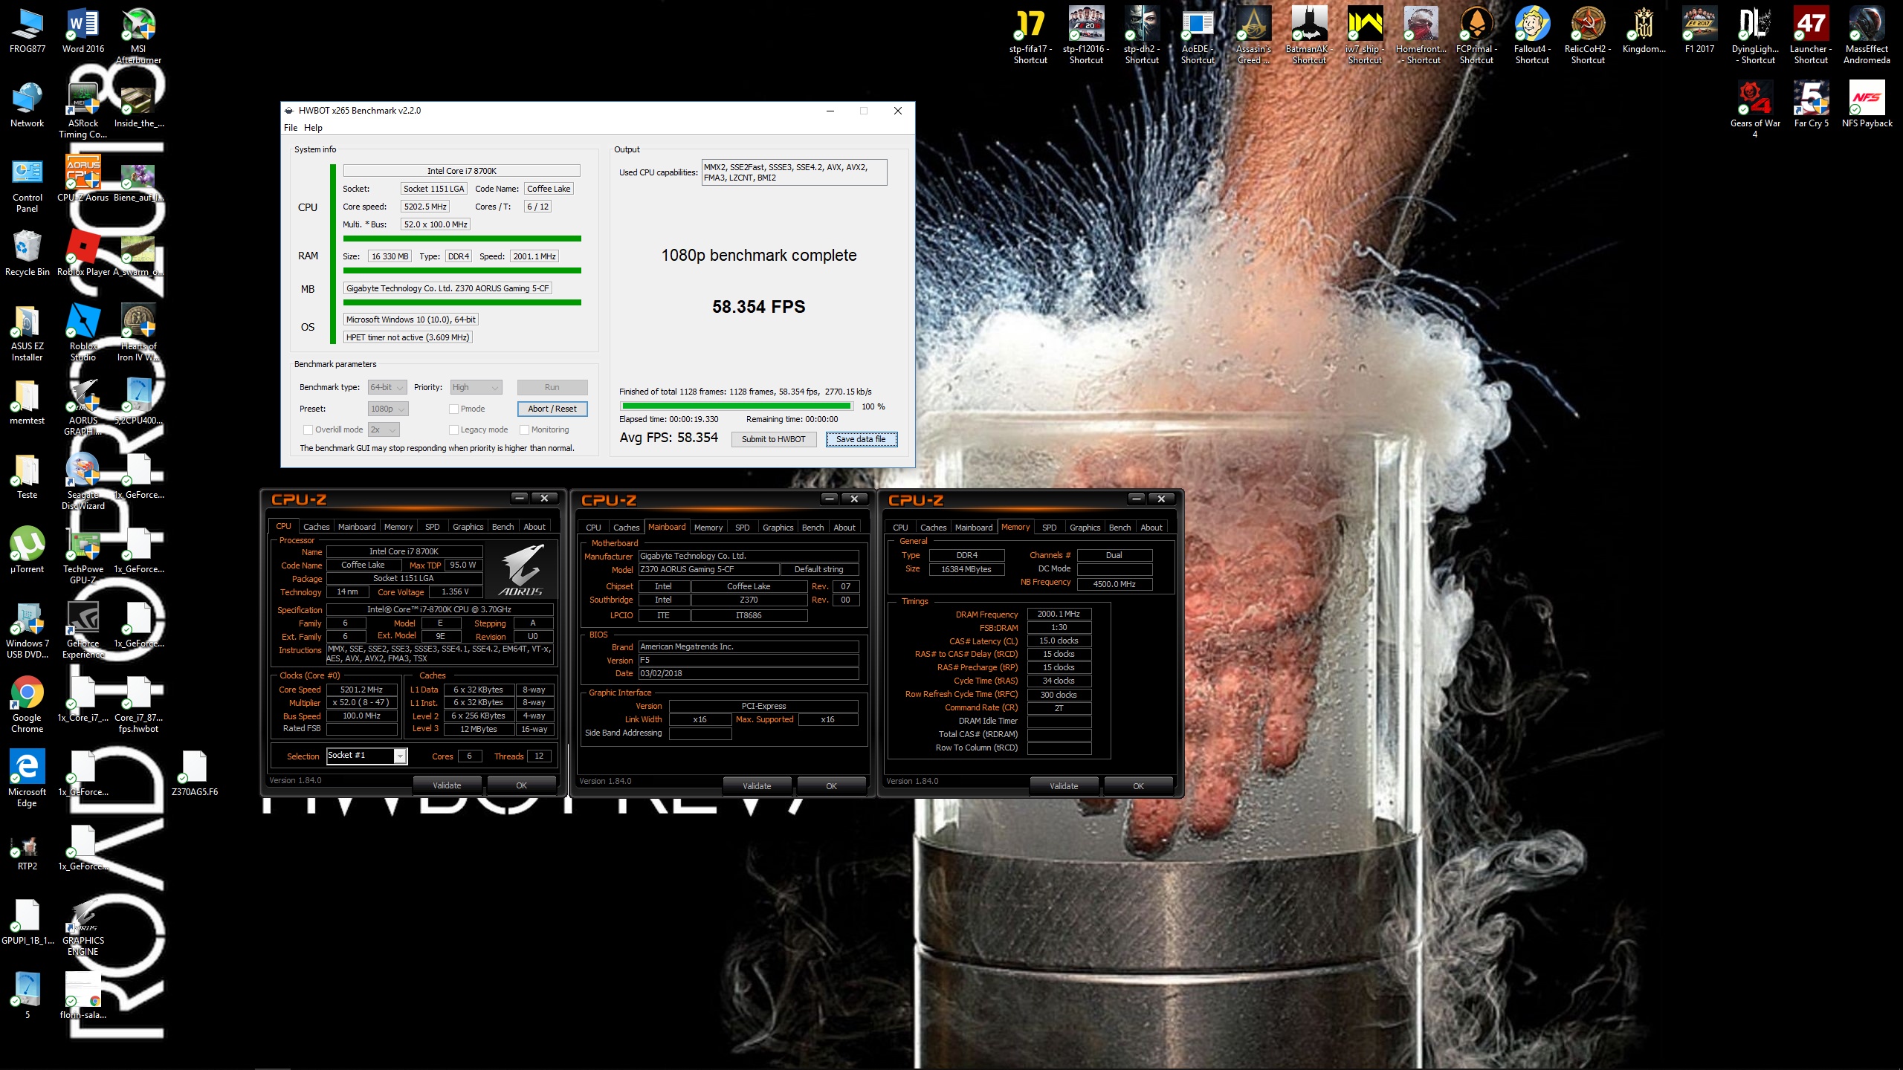Open Roblox Player desktop icon
Viewport: 1903px width, 1070px height.
click(83, 253)
